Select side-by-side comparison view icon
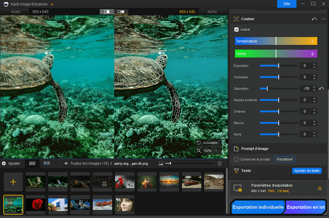Image resolution: width=329 pixels, height=218 pixels. (x=121, y=12)
